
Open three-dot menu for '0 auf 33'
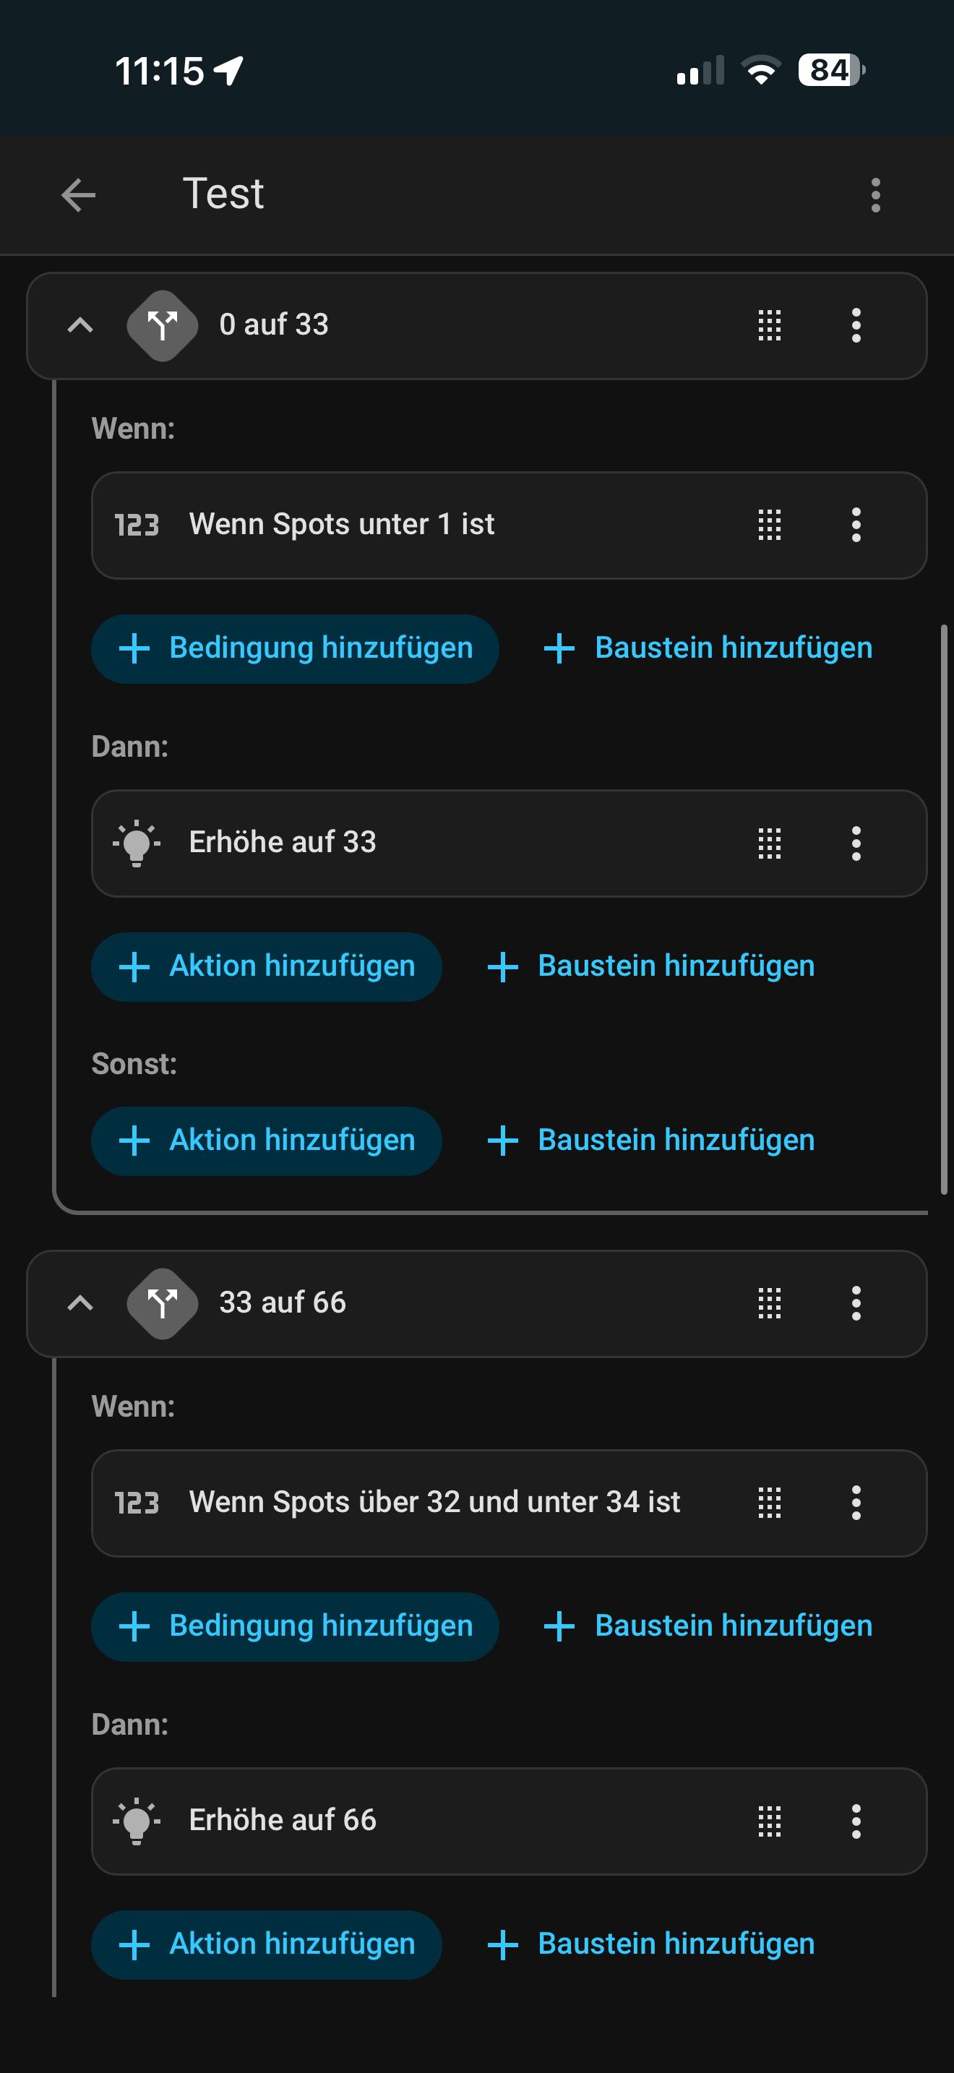(856, 326)
